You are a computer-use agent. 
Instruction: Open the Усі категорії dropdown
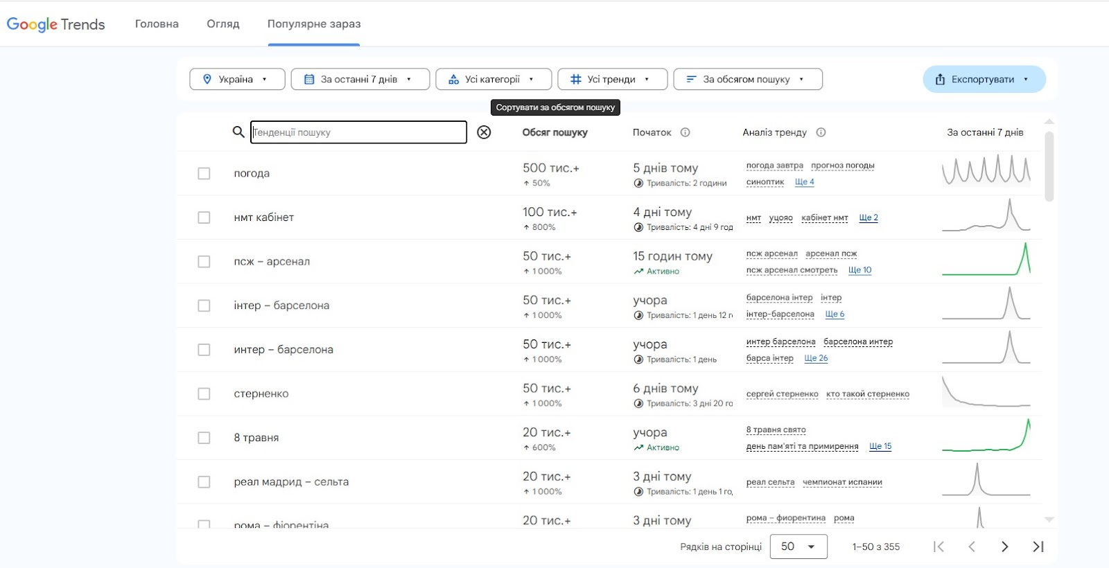(494, 79)
